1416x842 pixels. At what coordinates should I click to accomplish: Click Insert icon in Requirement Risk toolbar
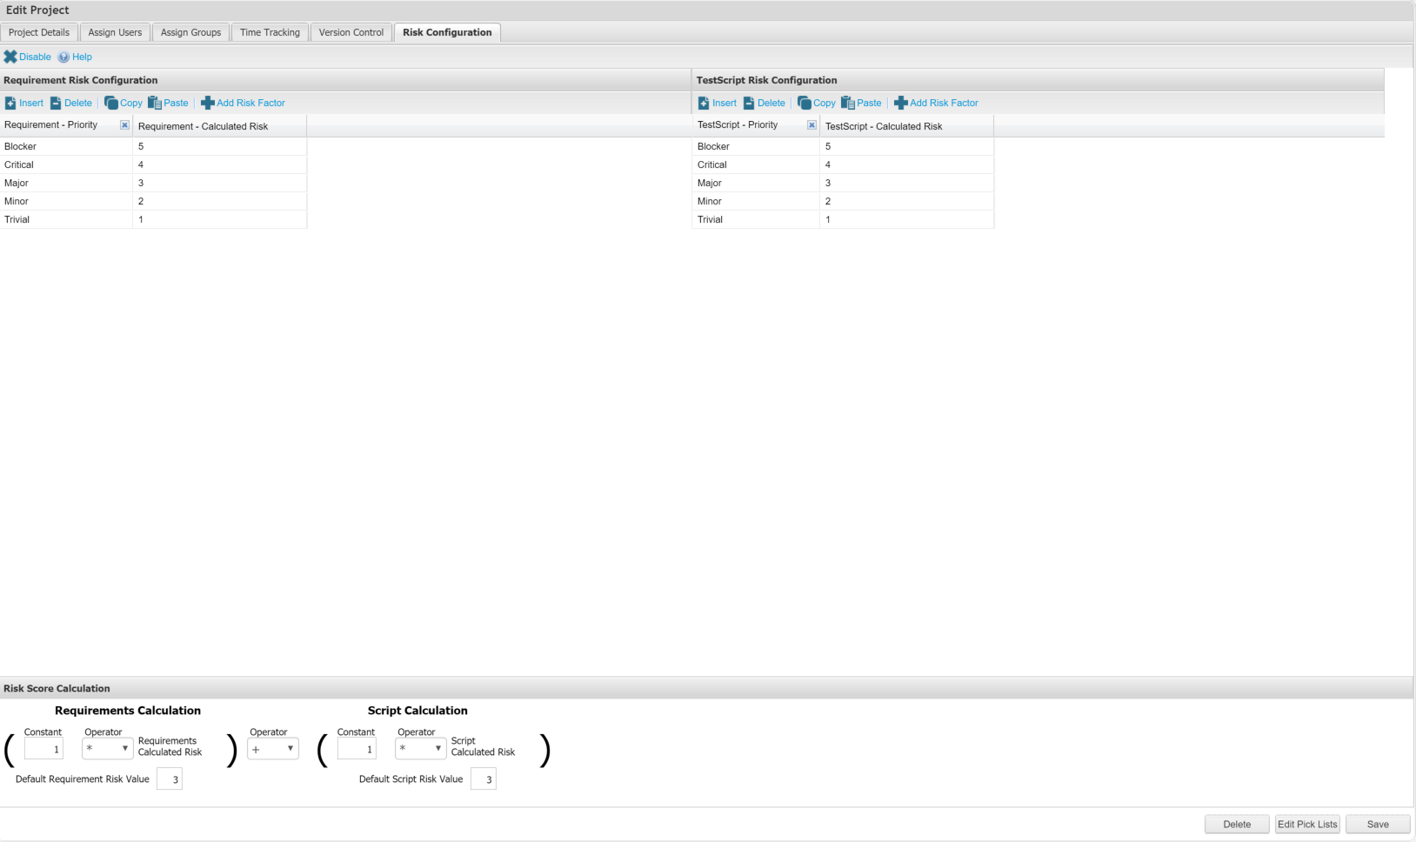(x=10, y=103)
